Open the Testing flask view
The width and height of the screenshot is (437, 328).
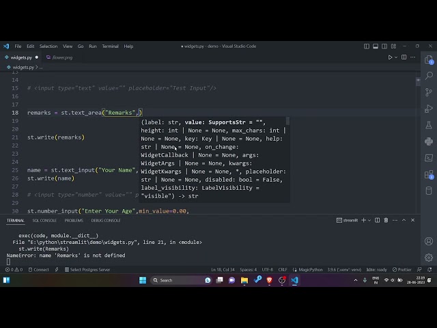(429, 125)
